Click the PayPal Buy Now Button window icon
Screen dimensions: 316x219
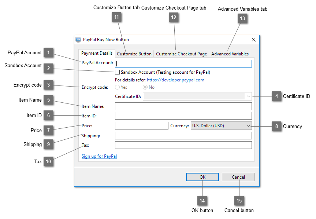[x=78, y=40]
